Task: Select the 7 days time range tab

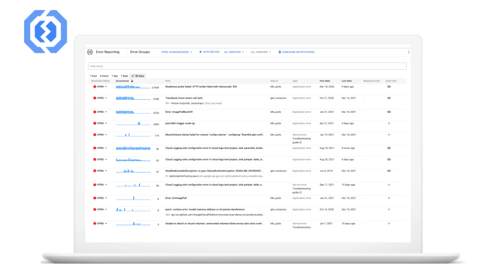Action: [x=125, y=76]
